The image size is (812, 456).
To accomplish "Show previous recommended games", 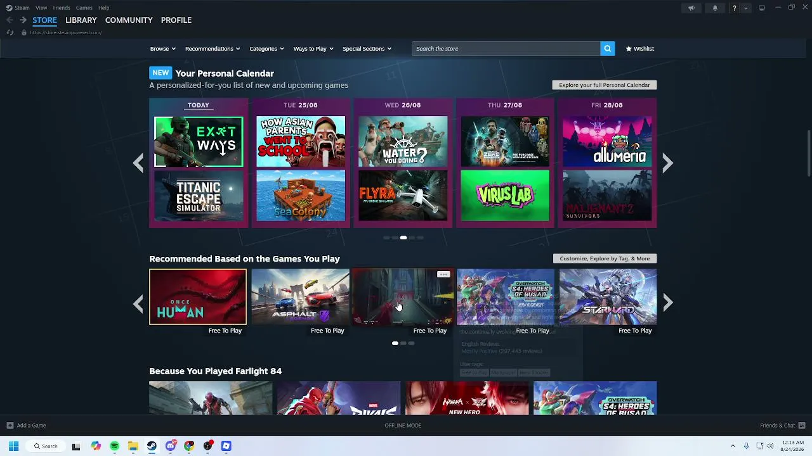I will tap(138, 303).
